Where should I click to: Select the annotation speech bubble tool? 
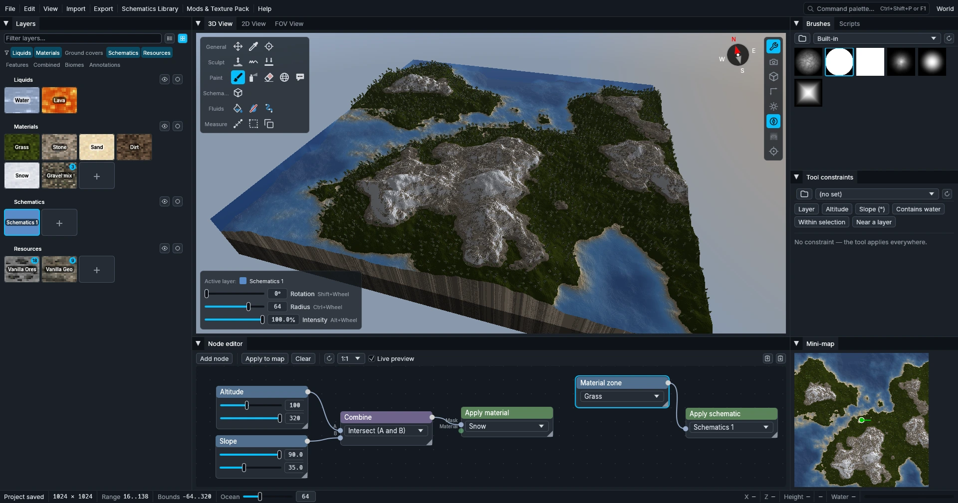300,77
